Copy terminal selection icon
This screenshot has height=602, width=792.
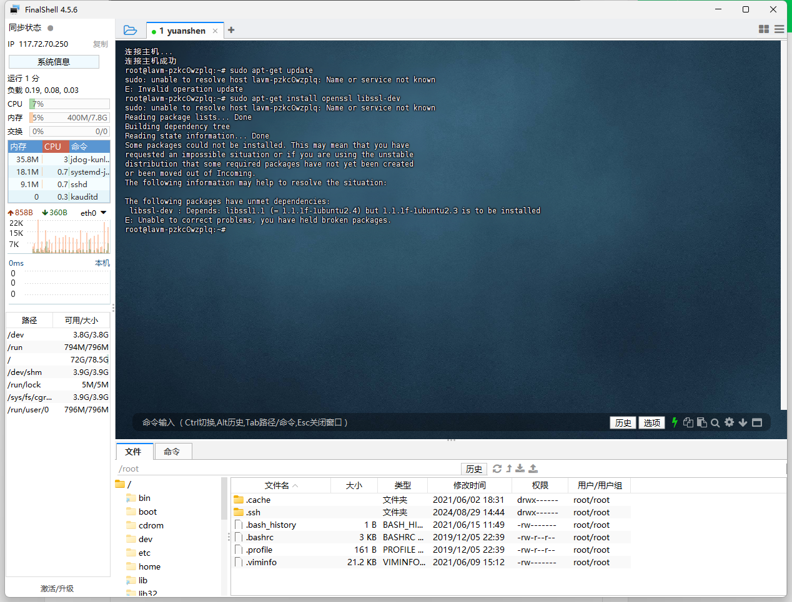[688, 422]
